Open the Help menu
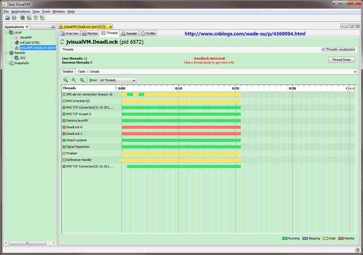Image resolution: width=363 pixels, height=255 pixels. coord(71,11)
